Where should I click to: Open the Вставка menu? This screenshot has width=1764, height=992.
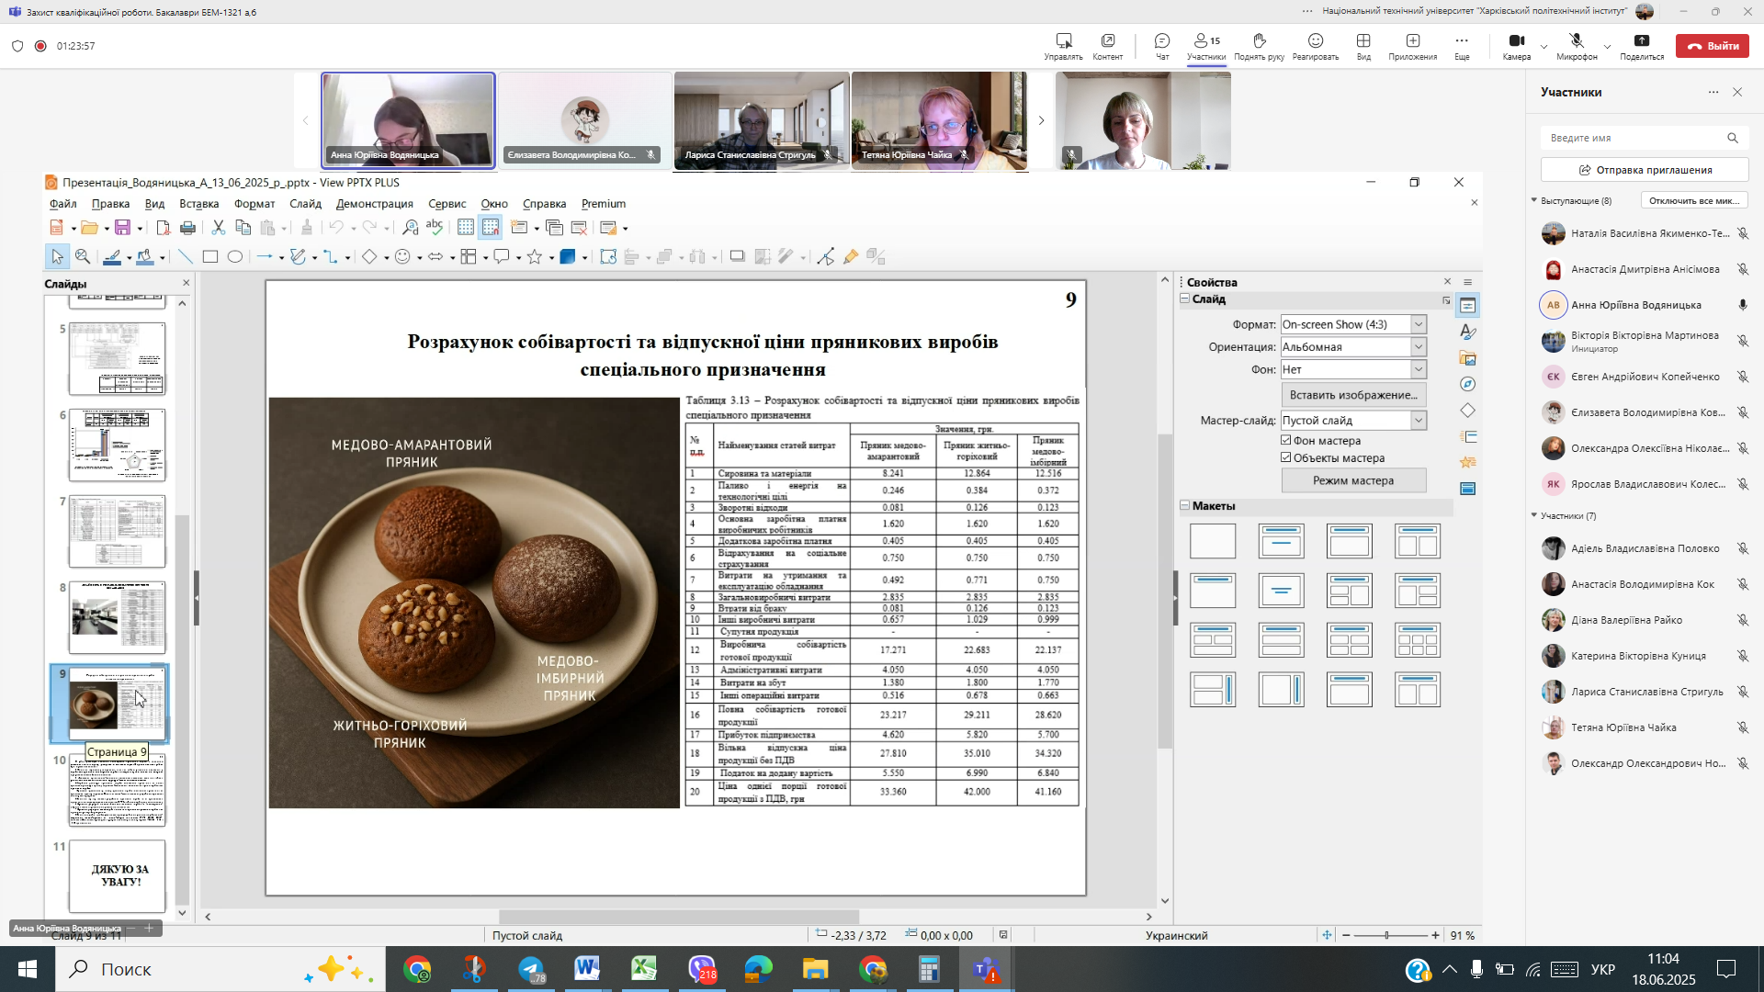(198, 204)
